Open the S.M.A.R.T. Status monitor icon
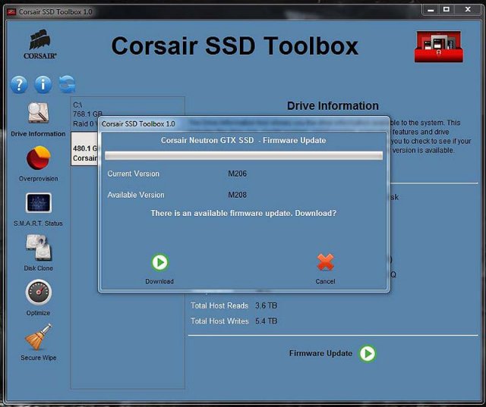The width and height of the screenshot is (486, 407). (x=38, y=203)
